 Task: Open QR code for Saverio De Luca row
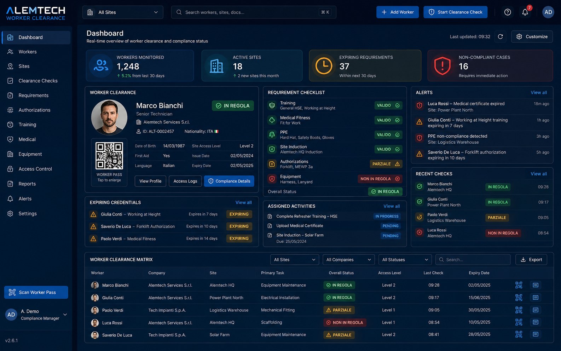(x=519, y=334)
